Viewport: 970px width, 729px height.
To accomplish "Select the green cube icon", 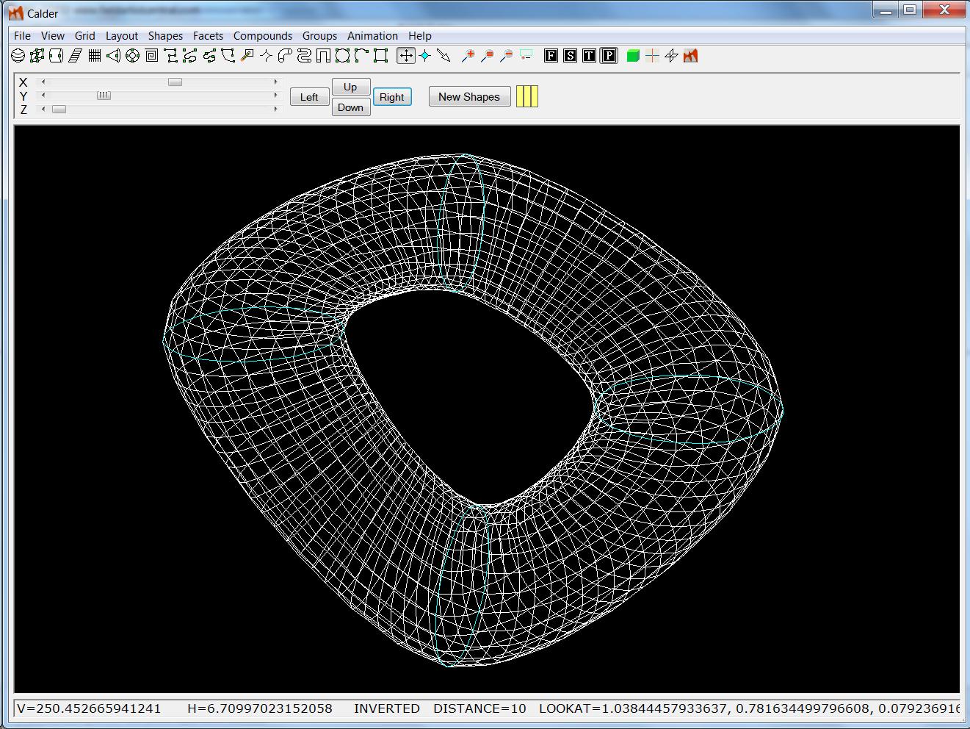I will tap(633, 56).
